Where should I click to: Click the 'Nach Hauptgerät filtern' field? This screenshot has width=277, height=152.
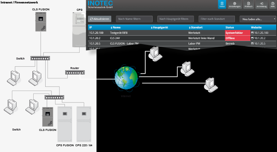pos(175,19)
